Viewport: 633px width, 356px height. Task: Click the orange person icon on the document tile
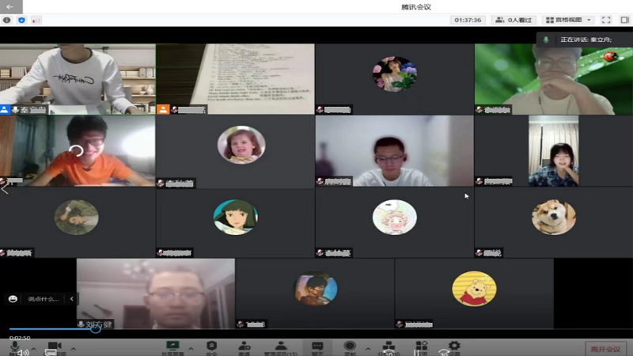point(163,109)
